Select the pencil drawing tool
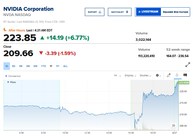The height and width of the screenshot is (136, 193). tap(169, 75)
